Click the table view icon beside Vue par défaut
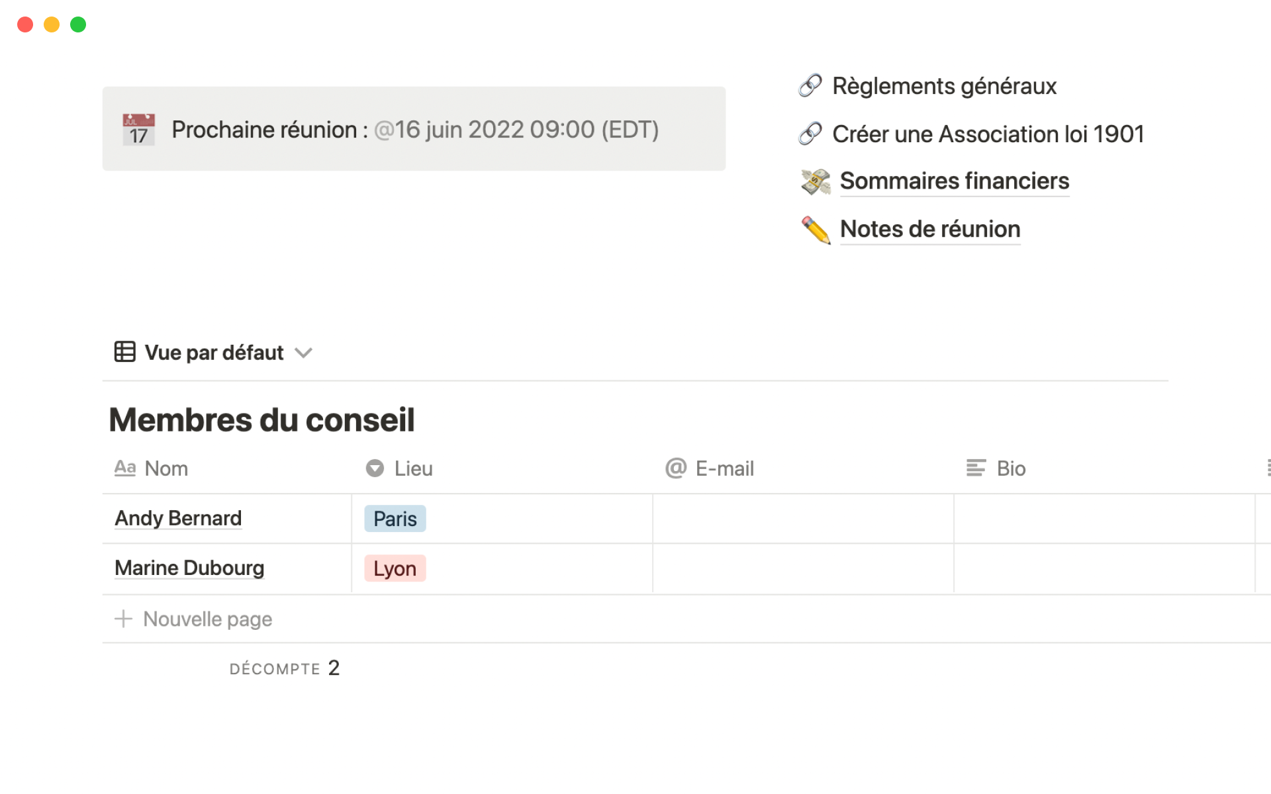This screenshot has height=794, width=1271. (x=124, y=352)
